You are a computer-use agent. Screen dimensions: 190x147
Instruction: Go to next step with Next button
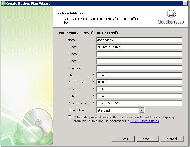coord(148,139)
